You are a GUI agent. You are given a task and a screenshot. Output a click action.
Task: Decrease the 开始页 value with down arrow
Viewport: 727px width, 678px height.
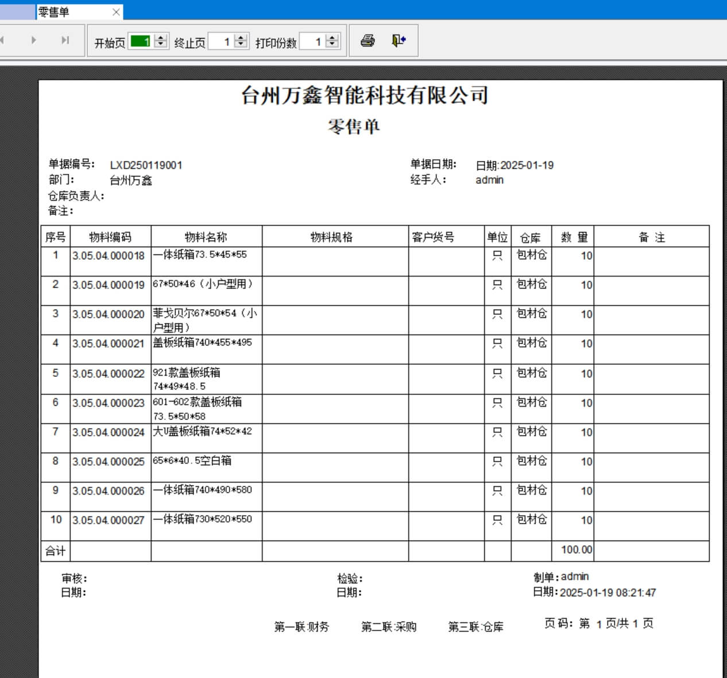(161, 44)
